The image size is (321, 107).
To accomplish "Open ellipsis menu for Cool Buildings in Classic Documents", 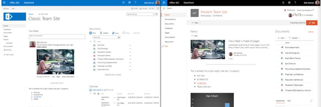I will pyautogui.click(x=130, y=48).
